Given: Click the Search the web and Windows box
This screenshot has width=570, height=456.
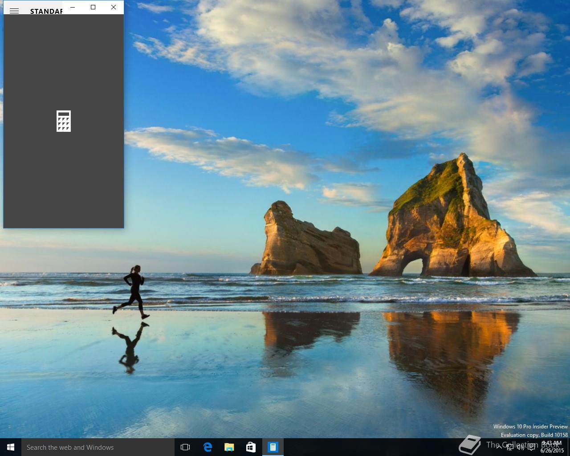Looking at the screenshot, I should tap(98, 447).
